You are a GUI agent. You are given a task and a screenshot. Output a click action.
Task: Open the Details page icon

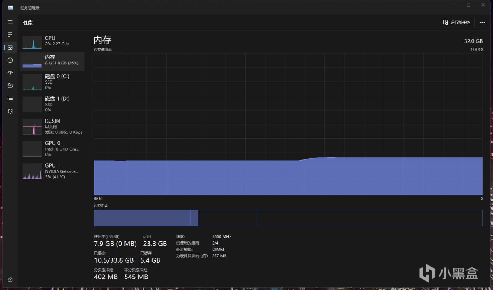click(x=10, y=98)
